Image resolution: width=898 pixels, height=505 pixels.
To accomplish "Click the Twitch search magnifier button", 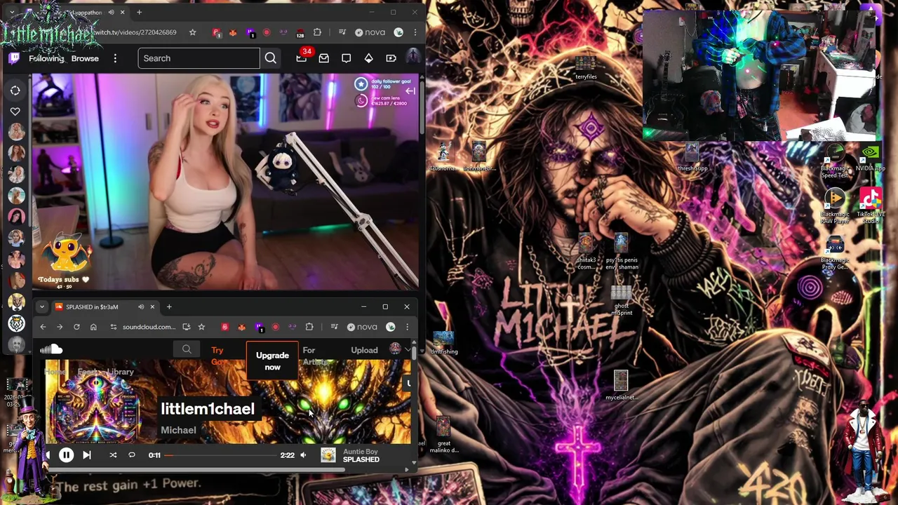I will point(270,58).
